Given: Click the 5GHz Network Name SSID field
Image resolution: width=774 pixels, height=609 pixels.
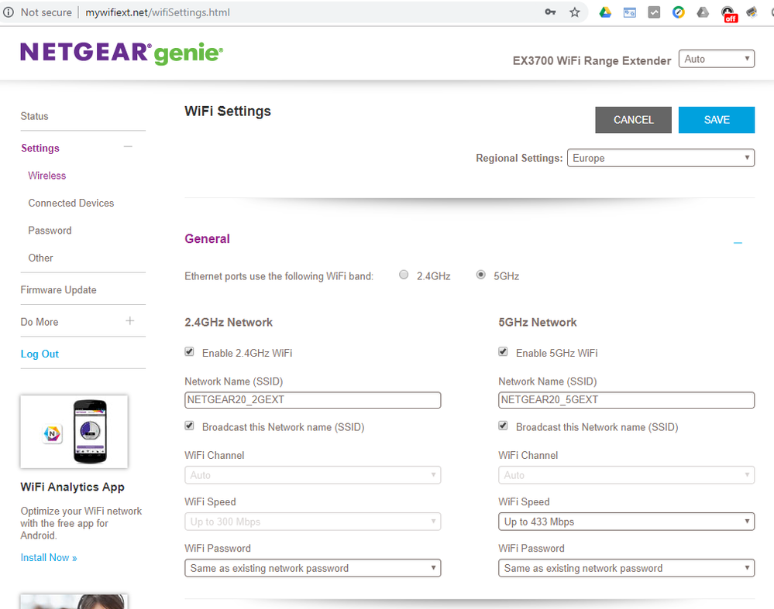Looking at the screenshot, I should click(x=627, y=400).
